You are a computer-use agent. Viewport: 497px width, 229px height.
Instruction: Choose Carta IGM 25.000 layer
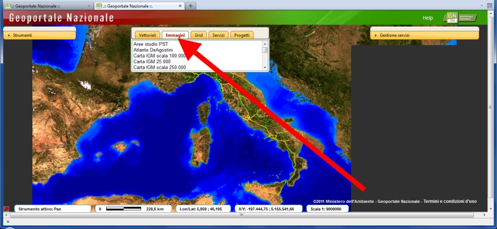tap(152, 61)
